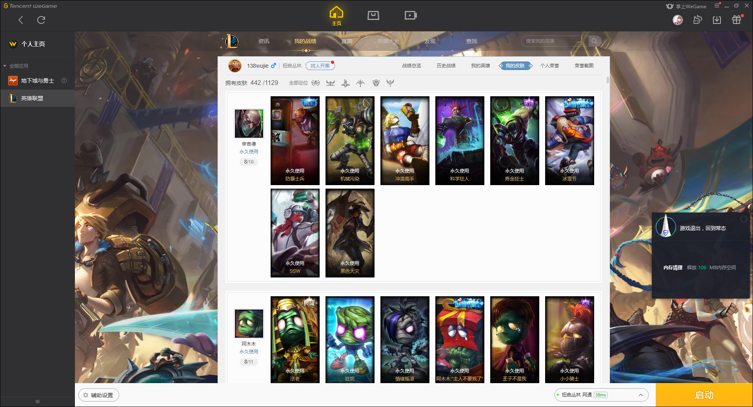Filter skins by shield tank role icon
The image size is (753, 407).
point(376,83)
